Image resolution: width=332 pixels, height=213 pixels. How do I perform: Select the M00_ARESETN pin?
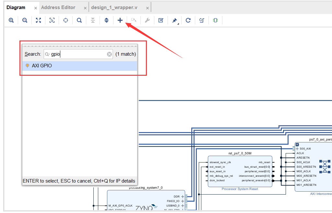click(x=306, y=176)
